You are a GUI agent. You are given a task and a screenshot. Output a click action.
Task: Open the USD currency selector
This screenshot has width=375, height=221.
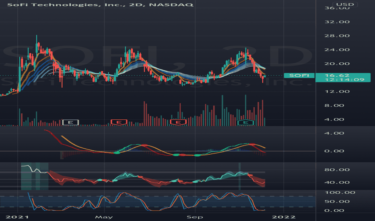coord(345,4)
